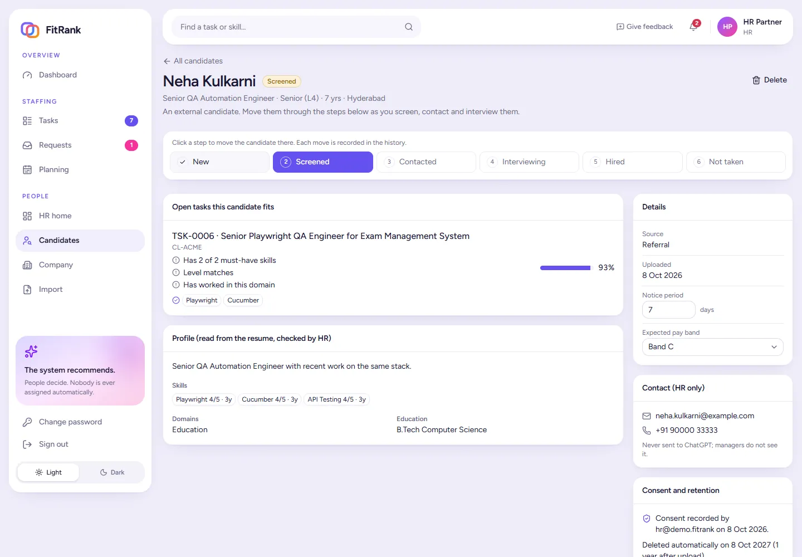The image size is (802, 557).
Task: Click the Playwright must-have skill chip
Action: [202, 301]
